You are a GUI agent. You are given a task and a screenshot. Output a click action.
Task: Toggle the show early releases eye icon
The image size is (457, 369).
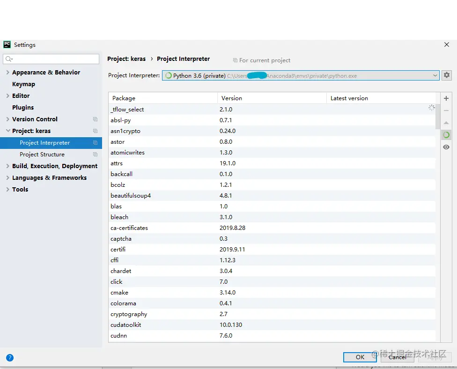(446, 147)
